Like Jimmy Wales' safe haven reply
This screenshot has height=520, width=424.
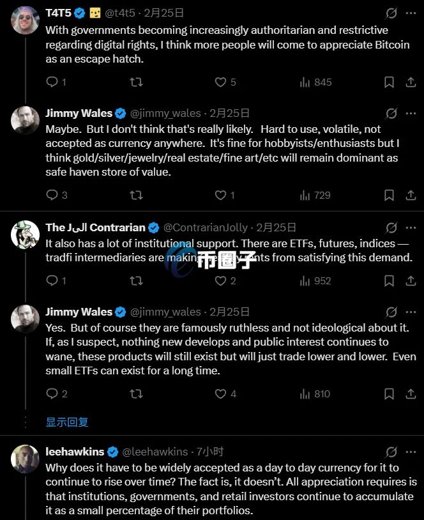[x=220, y=195]
